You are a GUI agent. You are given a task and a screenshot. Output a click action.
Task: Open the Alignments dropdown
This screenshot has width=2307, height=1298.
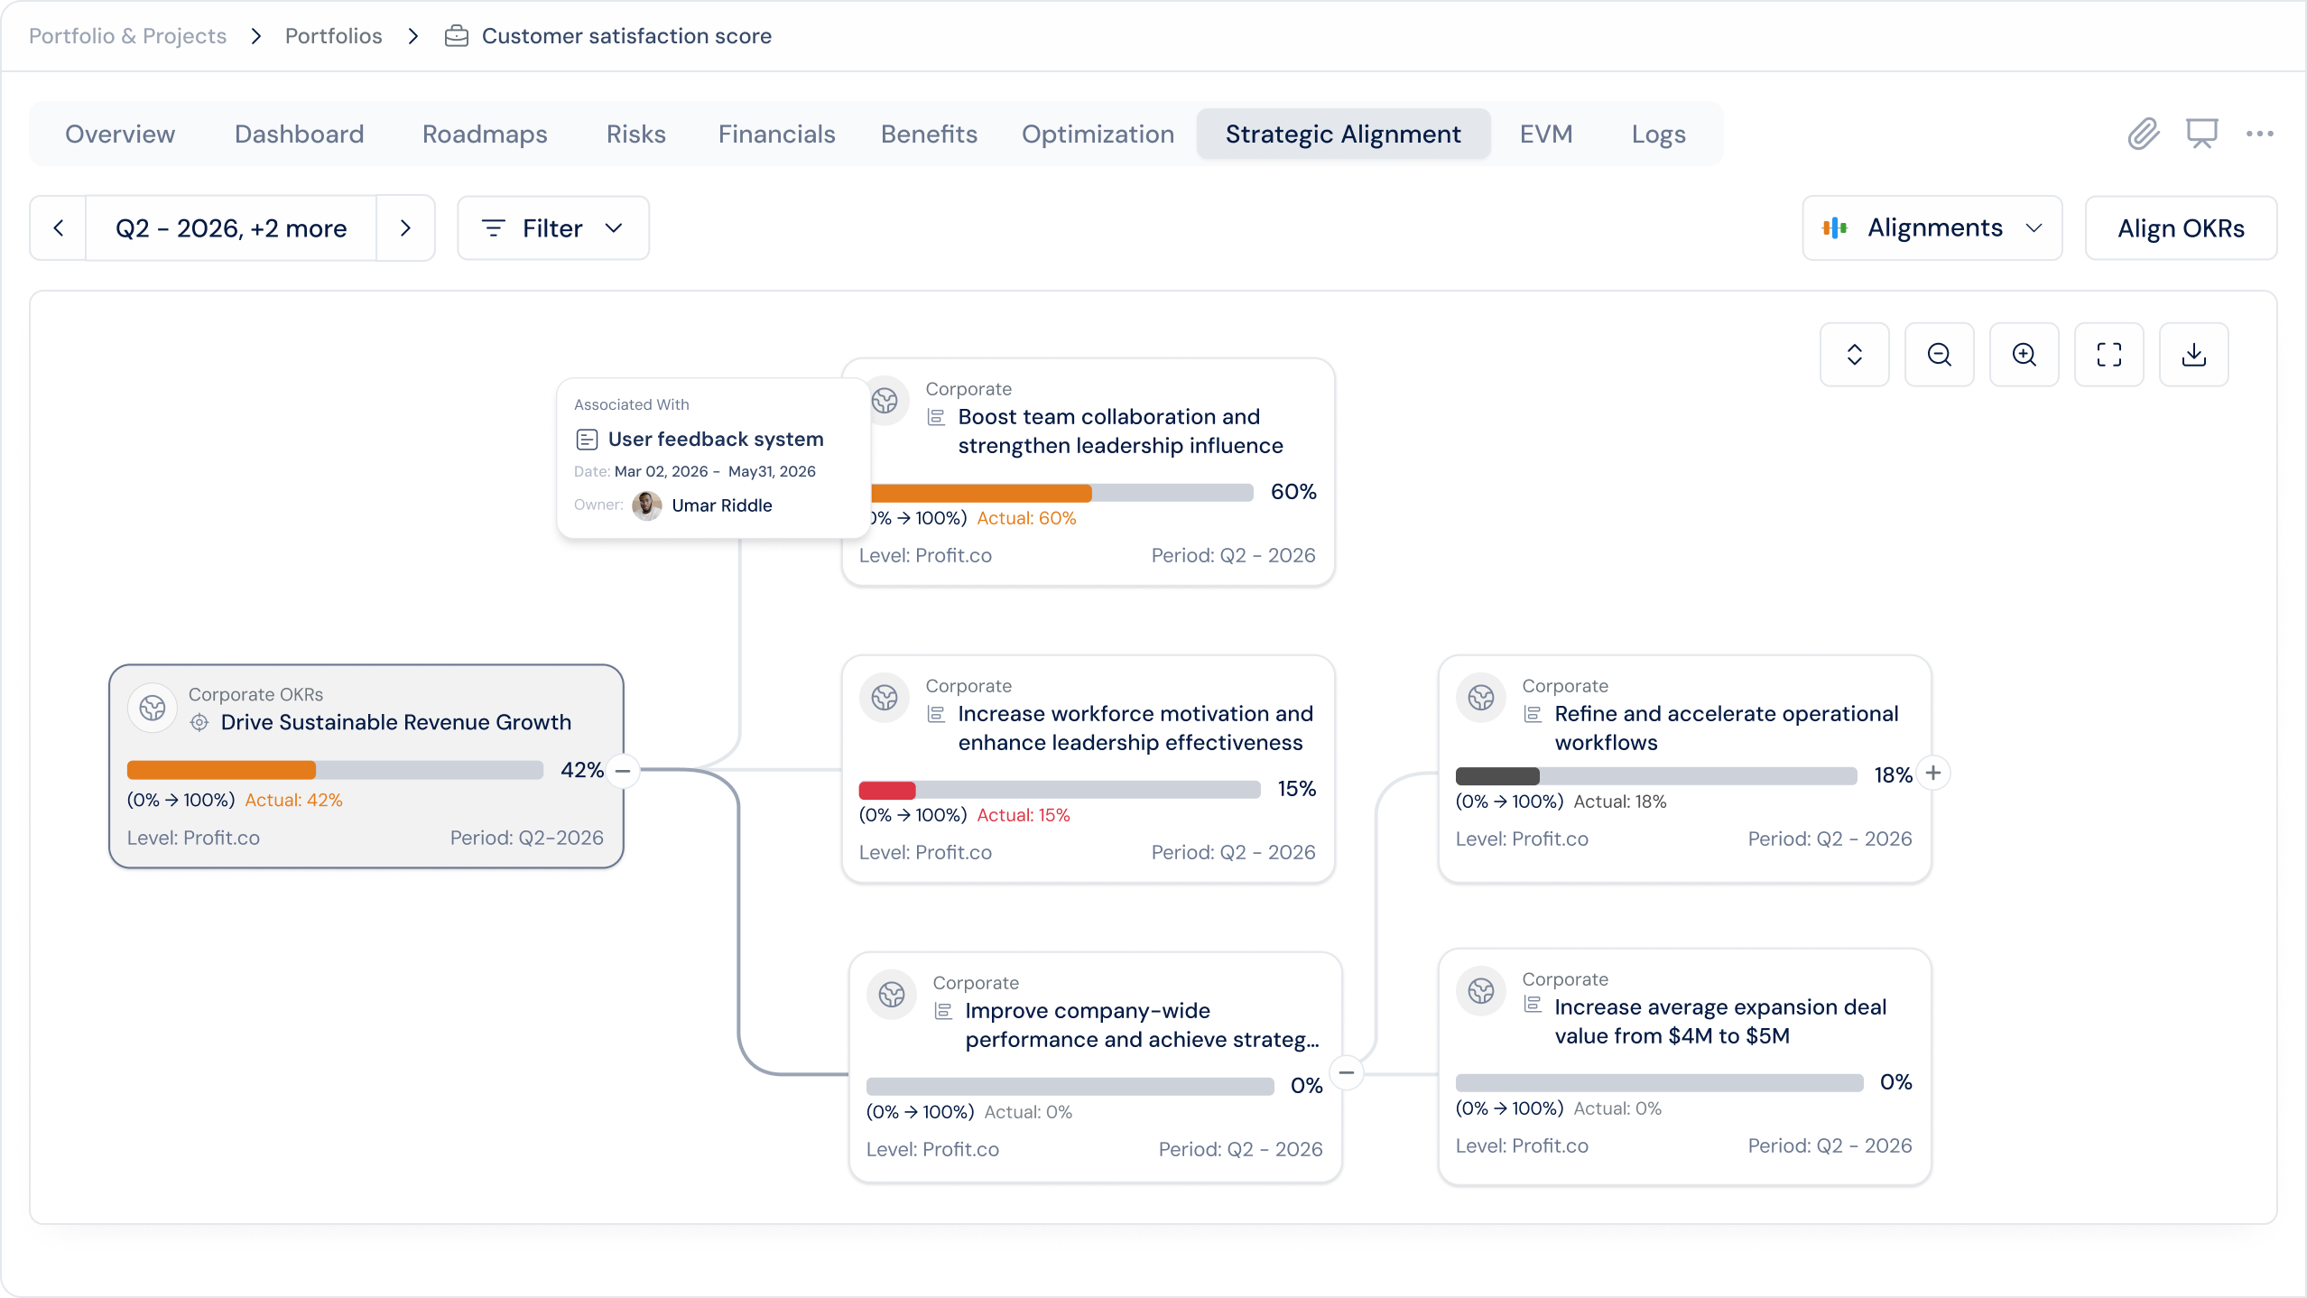point(1932,228)
